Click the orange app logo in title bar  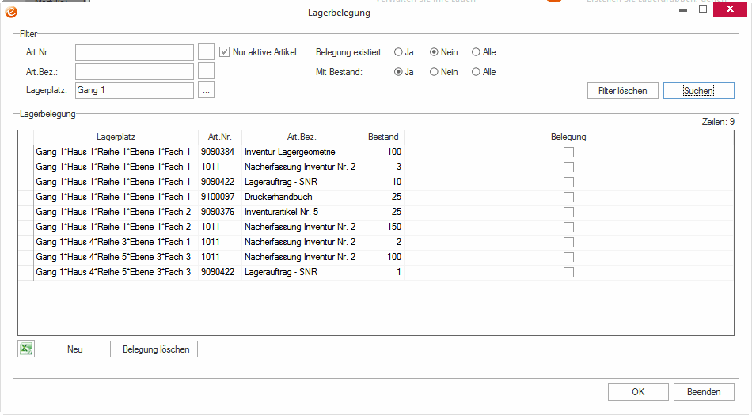[x=11, y=12]
